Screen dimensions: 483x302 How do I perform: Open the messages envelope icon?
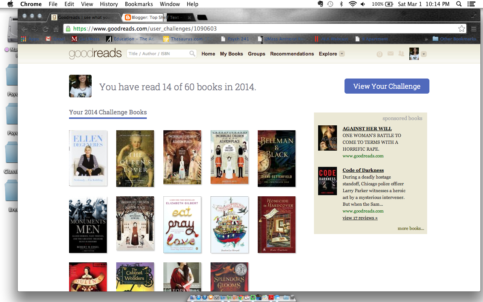click(x=390, y=54)
